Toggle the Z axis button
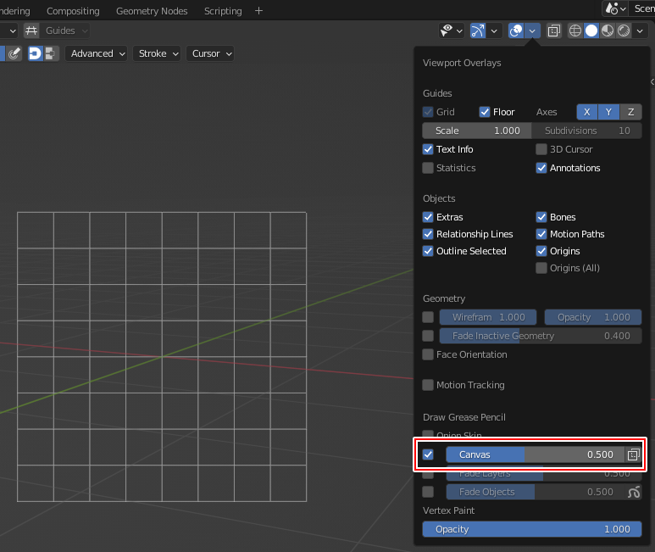Viewport: 655px width, 552px height. (x=630, y=112)
